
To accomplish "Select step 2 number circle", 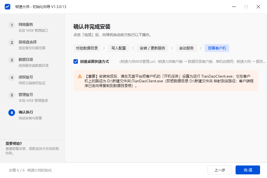I will click(x=12, y=43).
